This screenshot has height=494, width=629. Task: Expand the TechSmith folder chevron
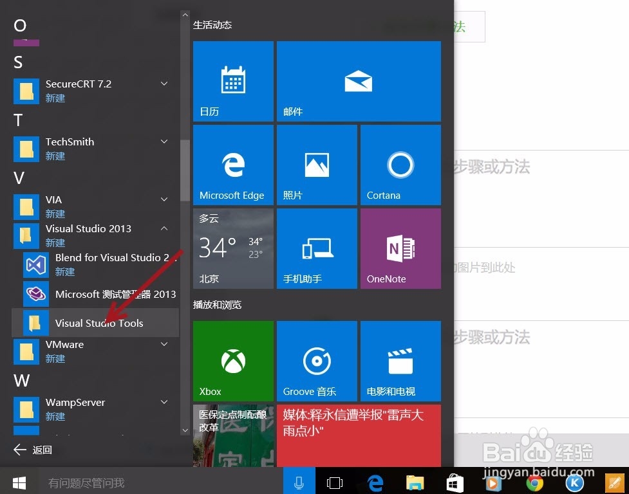click(x=164, y=142)
